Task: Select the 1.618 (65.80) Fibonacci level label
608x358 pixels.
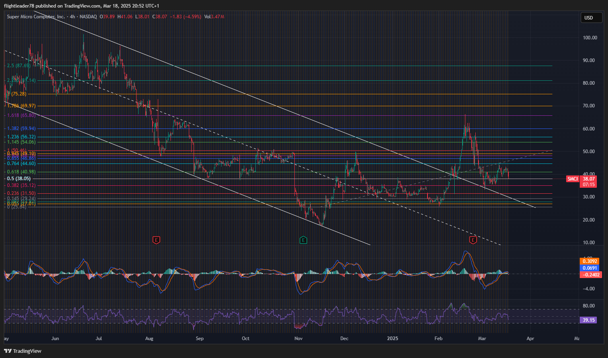Action: point(22,115)
